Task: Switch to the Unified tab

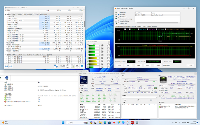Action: 149,27
